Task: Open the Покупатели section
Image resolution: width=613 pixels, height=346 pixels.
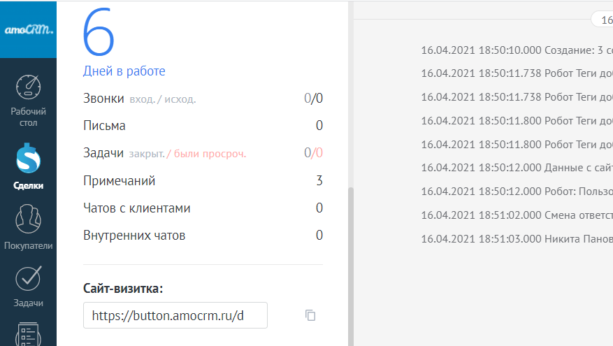Action: point(28,225)
